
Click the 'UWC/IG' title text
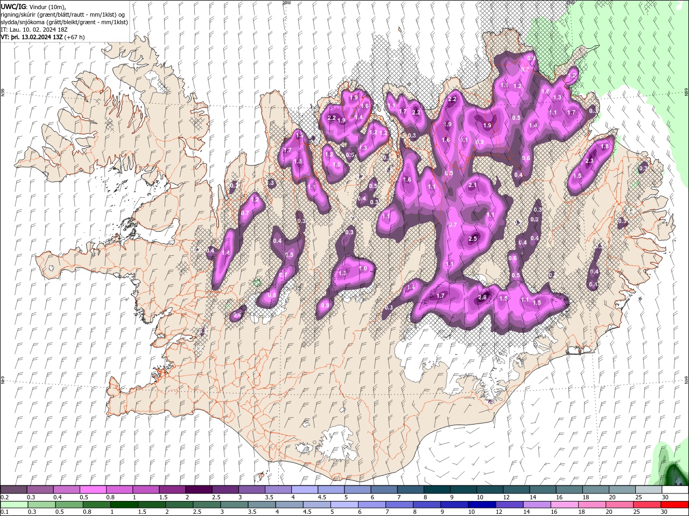(x=13, y=6)
